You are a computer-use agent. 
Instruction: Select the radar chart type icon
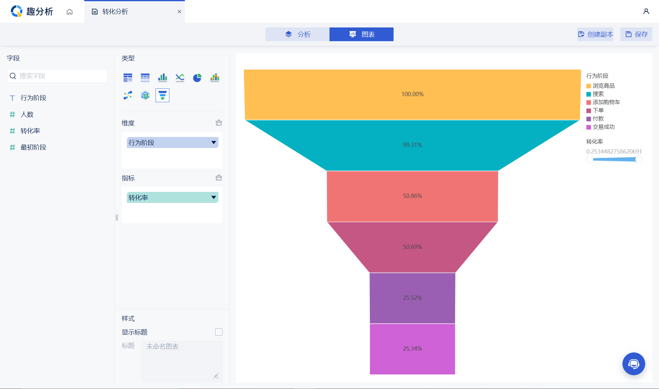click(x=145, y=95)
